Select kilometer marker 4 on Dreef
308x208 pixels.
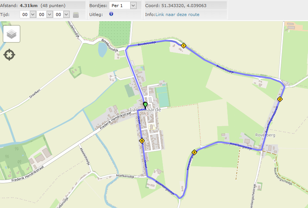click(142, 141)
